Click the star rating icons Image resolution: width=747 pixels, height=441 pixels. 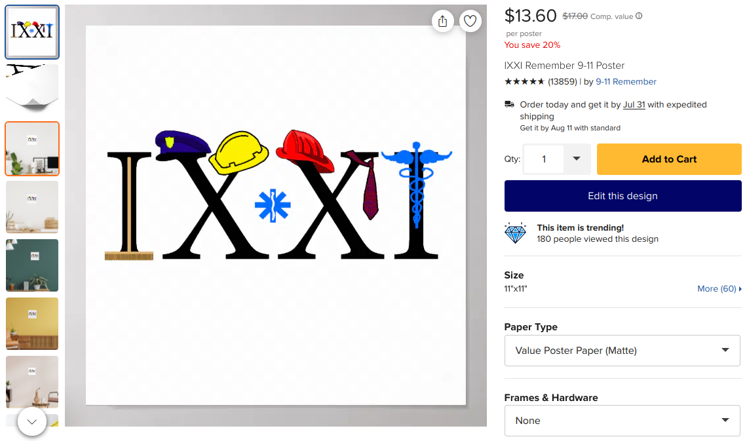click(x=524, y=81)
